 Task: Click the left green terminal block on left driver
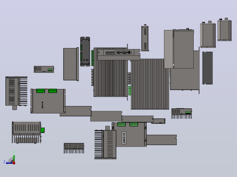tap(41, 91)
